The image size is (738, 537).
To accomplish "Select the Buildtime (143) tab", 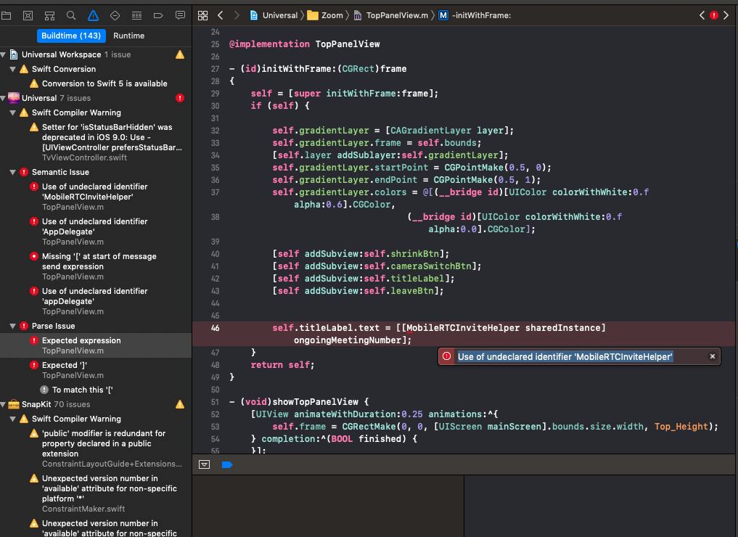I will tap(71, 36).
